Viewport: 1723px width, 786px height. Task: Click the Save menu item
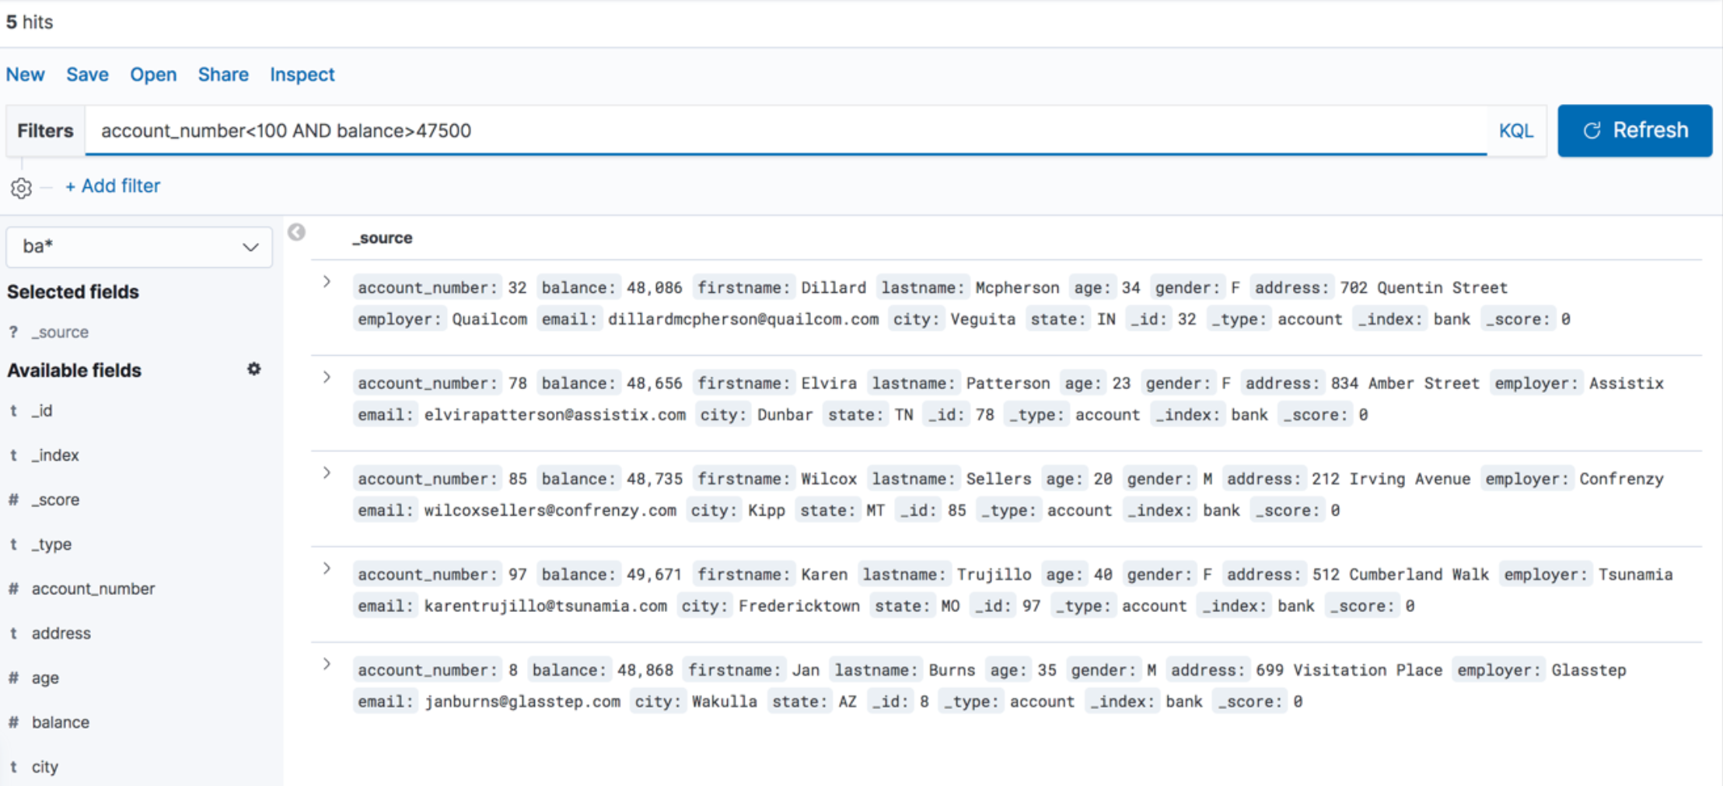[x=87, y=75]
